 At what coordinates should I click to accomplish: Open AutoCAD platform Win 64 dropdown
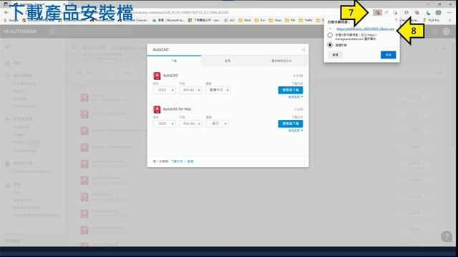pos(191,91)
